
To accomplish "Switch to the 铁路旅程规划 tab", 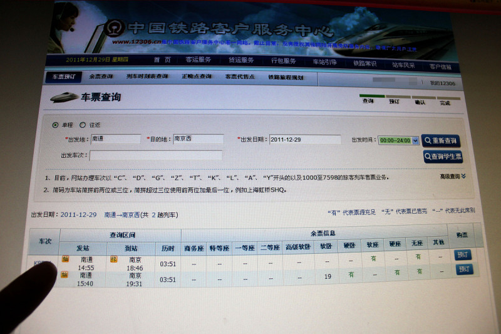I will pyautogui.click(x=286, y=77).
